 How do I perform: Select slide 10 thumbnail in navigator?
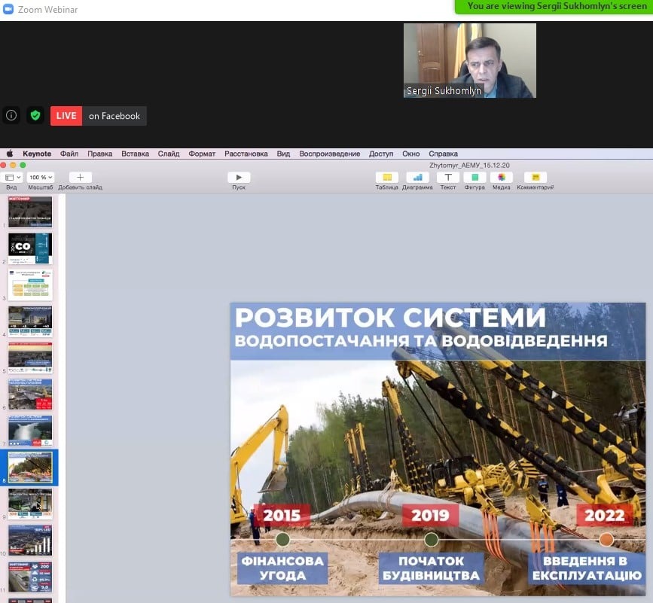click(x=30, y=540)
